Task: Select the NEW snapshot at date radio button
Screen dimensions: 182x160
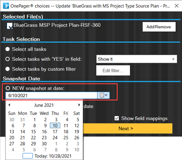Action: [8, 88]
